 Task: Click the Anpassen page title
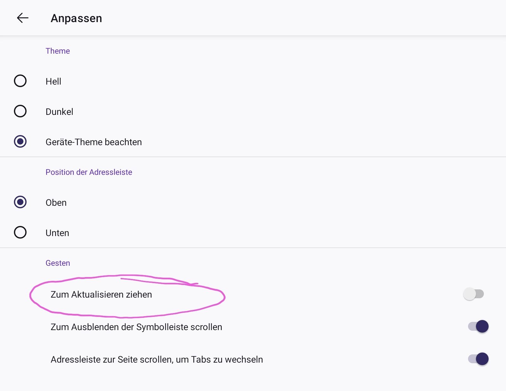[x=76, y=18]
